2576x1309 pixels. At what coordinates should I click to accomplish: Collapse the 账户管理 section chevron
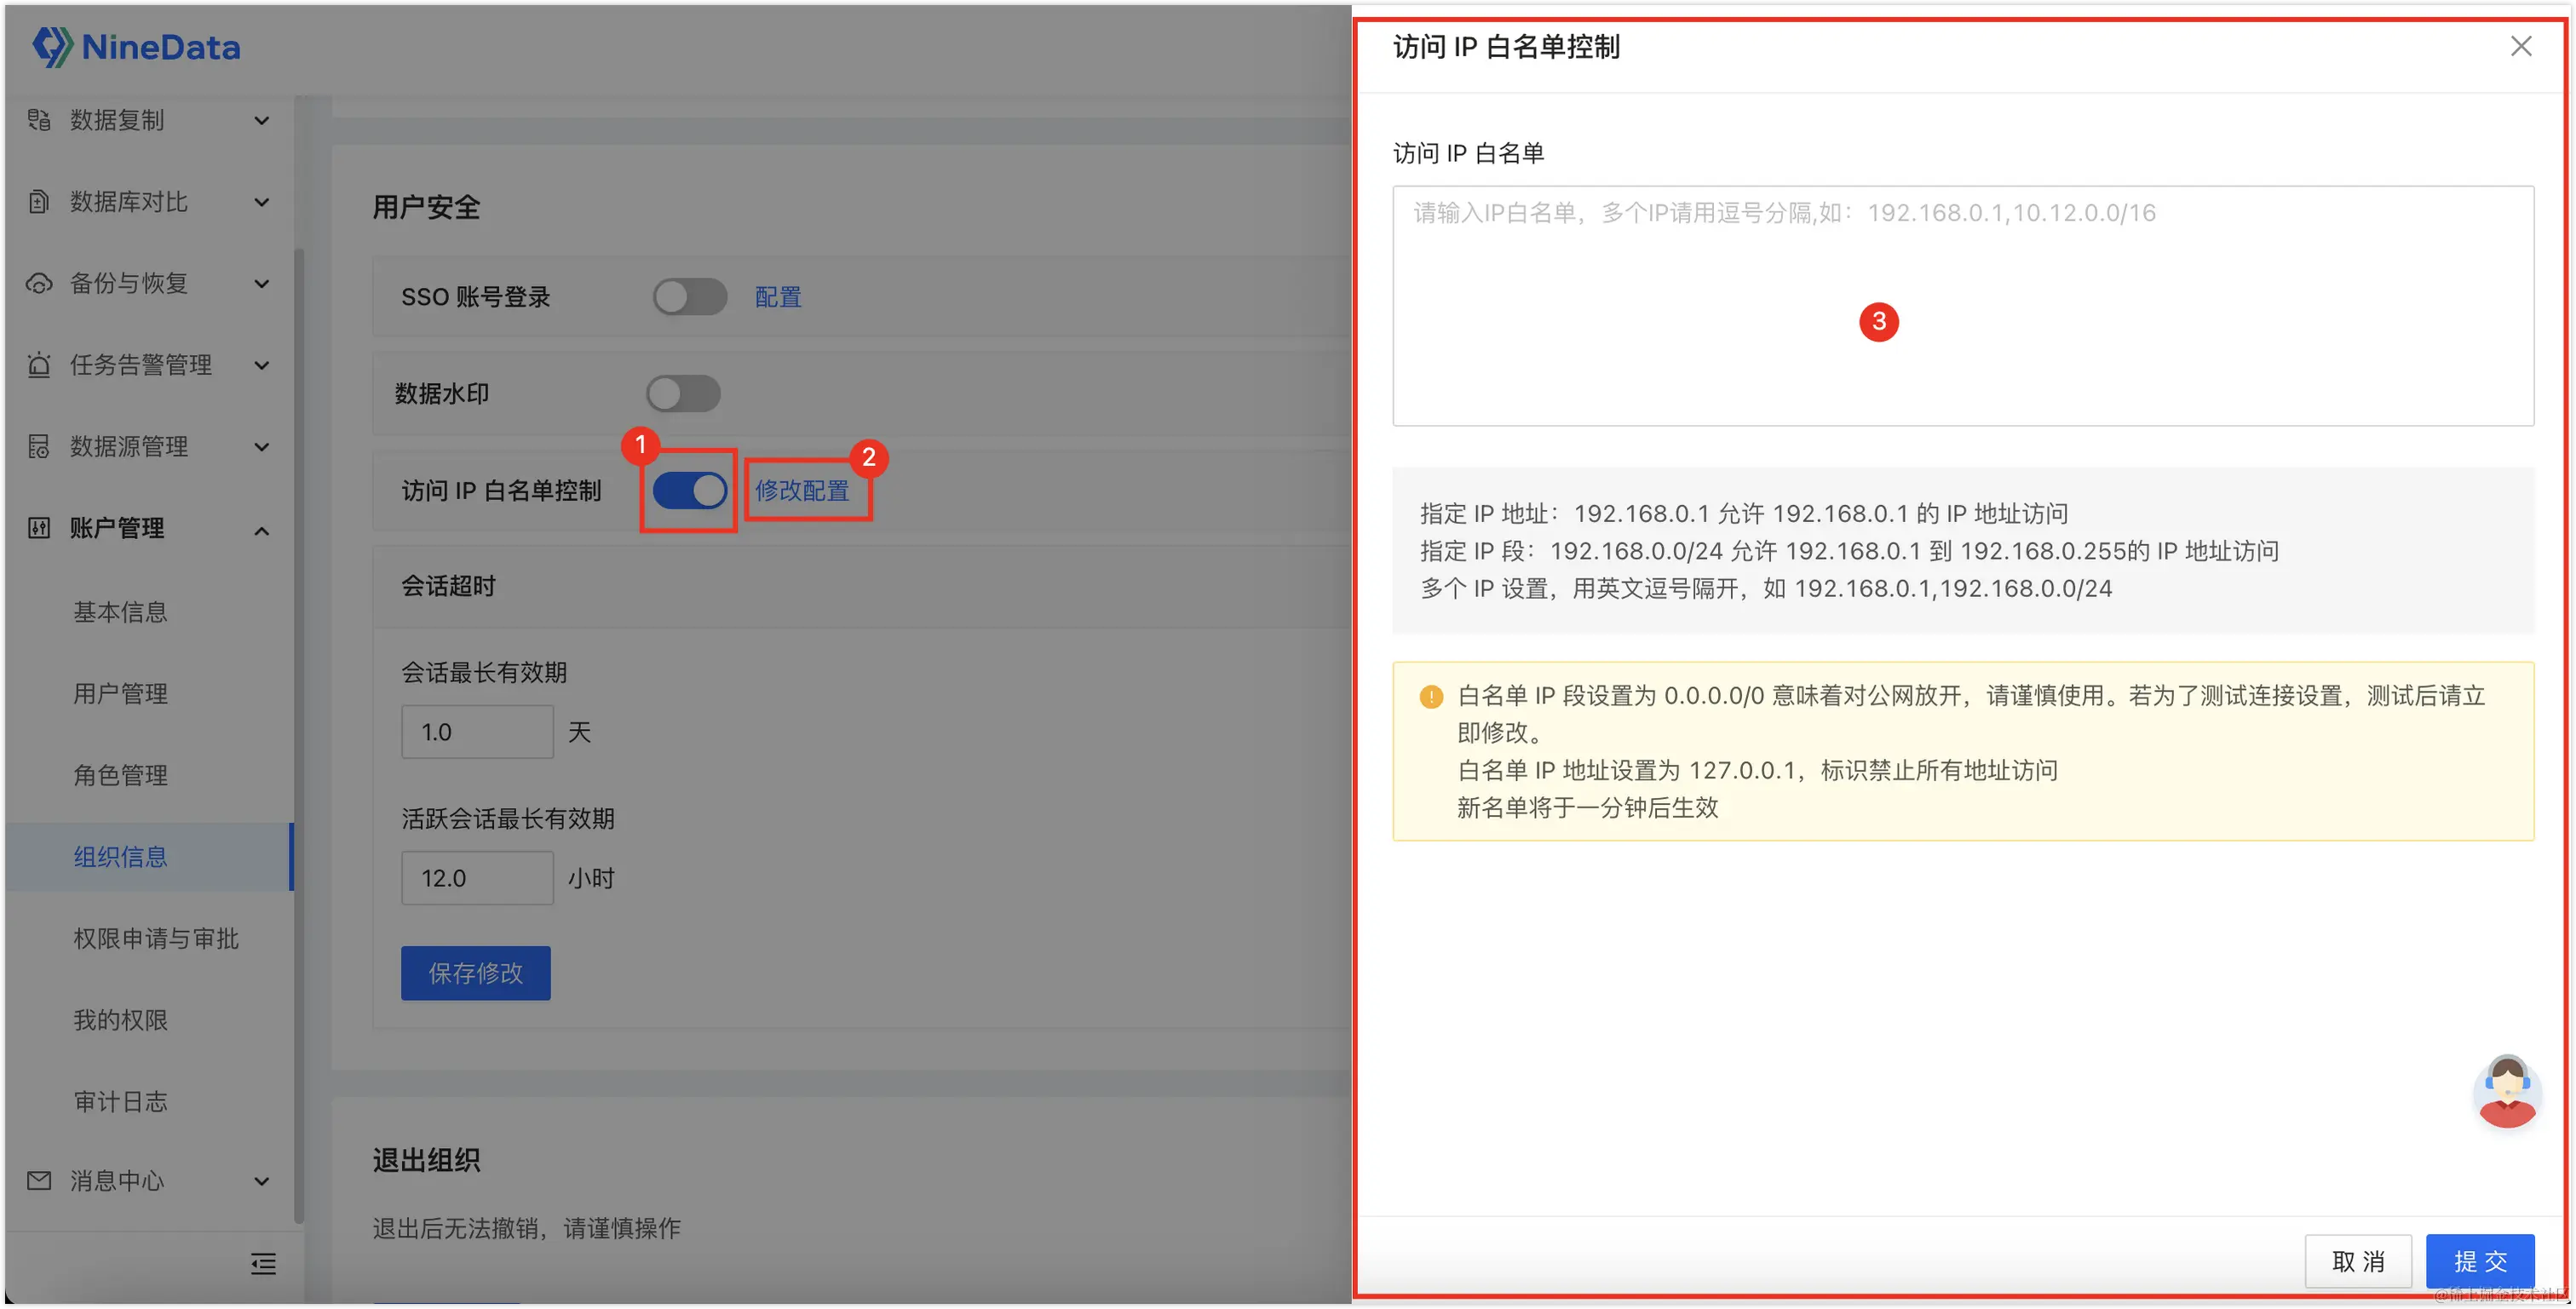(262, 530)
